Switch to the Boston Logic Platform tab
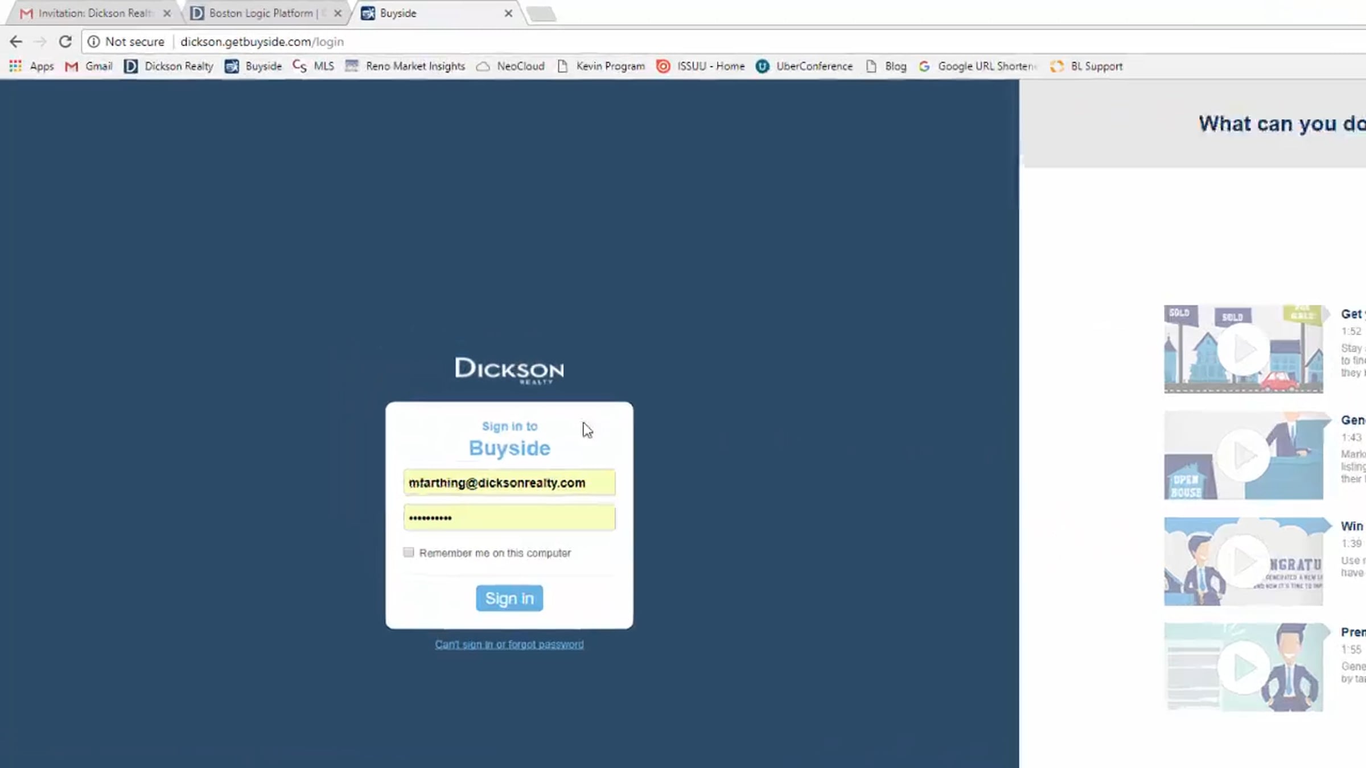The height and width of the screenshot is (768, 1366). (261, 13)
